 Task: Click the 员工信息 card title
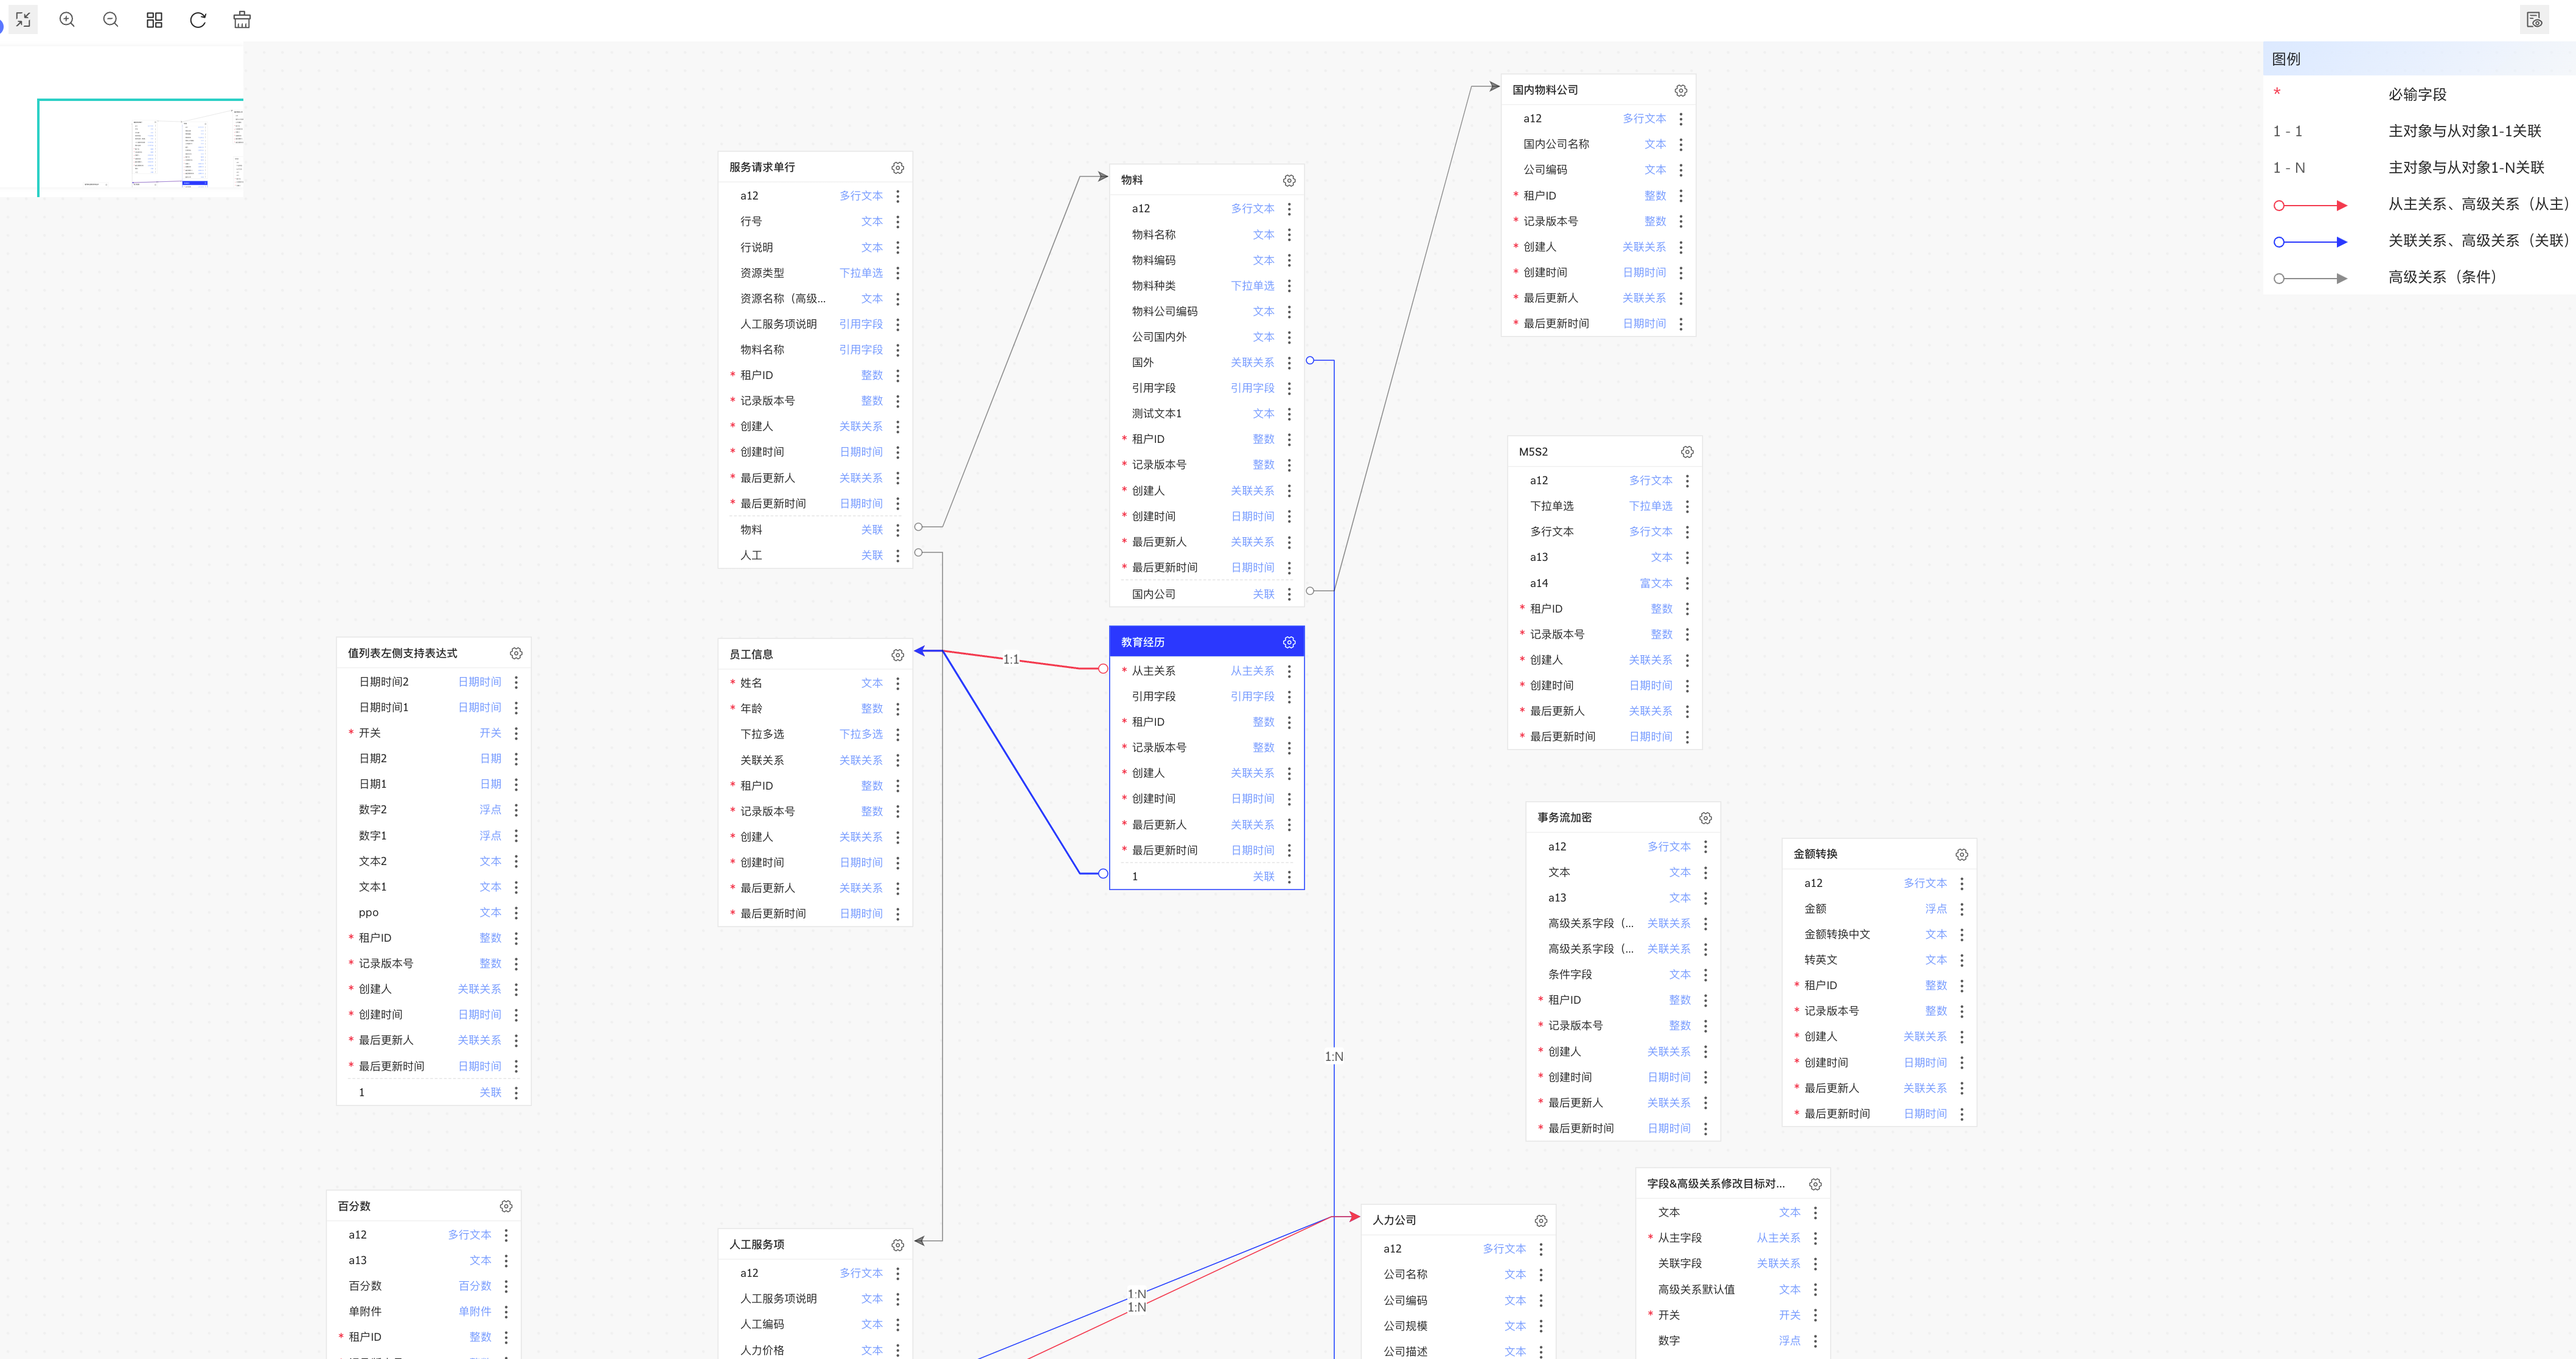click(x=750, y=654)
